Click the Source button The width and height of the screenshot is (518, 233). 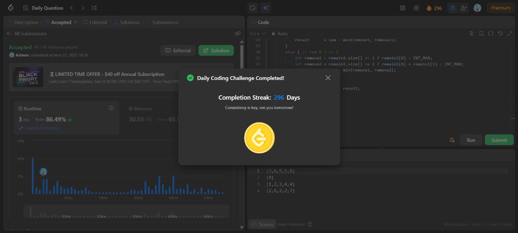262,224
